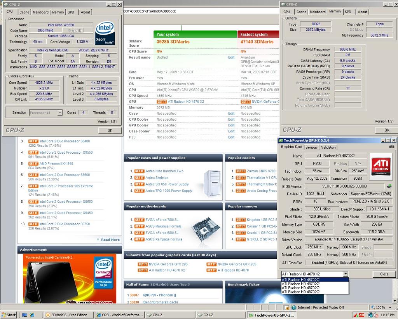
Task: Open the Windows Start button
Action: [x=9, y=315]
